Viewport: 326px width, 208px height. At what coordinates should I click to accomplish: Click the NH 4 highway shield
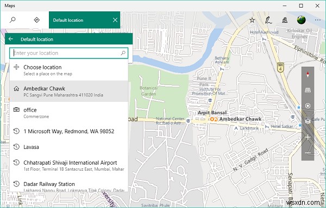[280, 68]
